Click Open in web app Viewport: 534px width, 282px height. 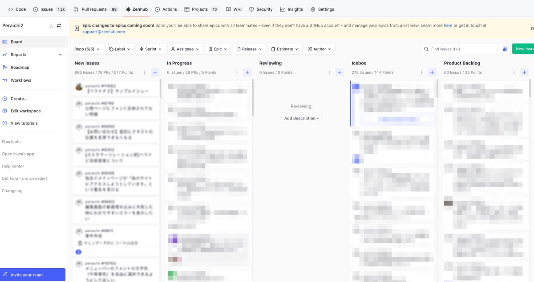[18, 154]
